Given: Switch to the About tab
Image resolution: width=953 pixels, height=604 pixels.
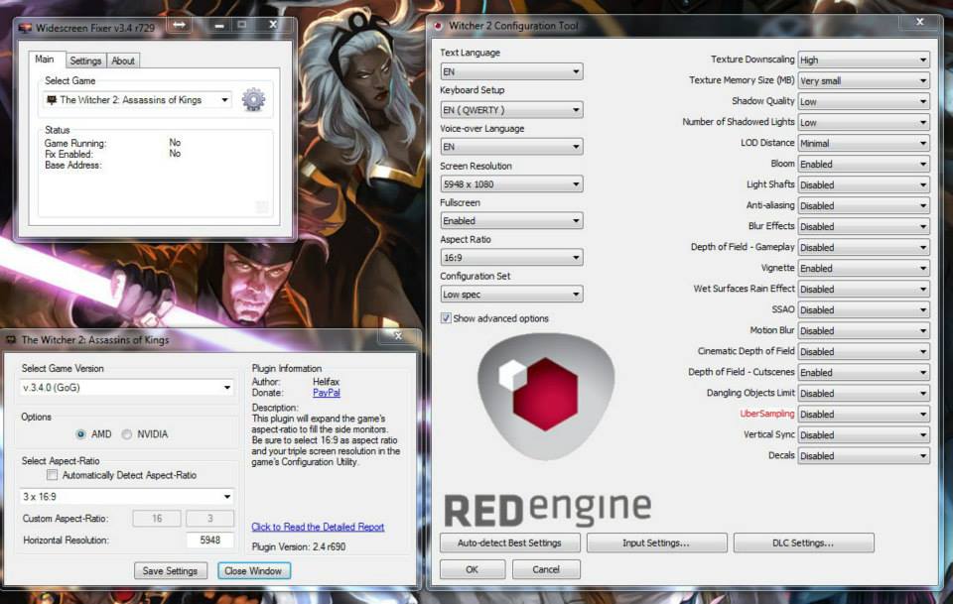Looking at the screenshot, I should 123,60.
